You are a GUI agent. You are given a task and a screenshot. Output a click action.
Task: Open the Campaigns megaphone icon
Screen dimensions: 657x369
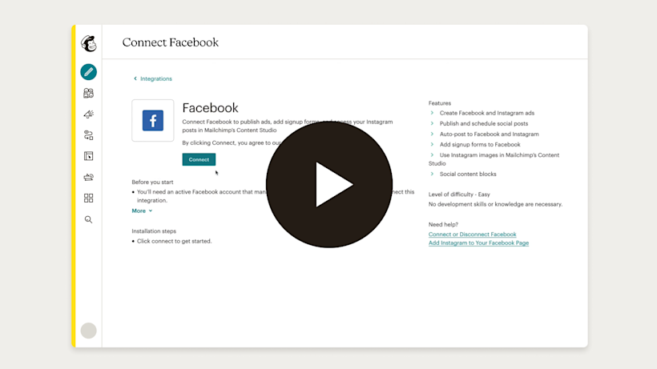click(89, 114)
